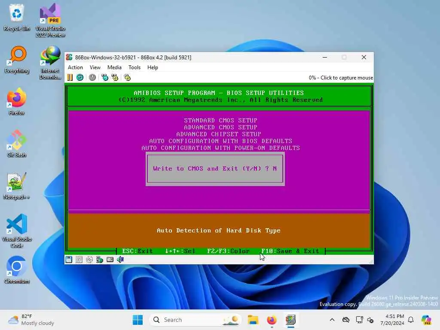Viewport: 440px width, 330px height.
Task: Open the Action menu
Action: pos(75,67)
